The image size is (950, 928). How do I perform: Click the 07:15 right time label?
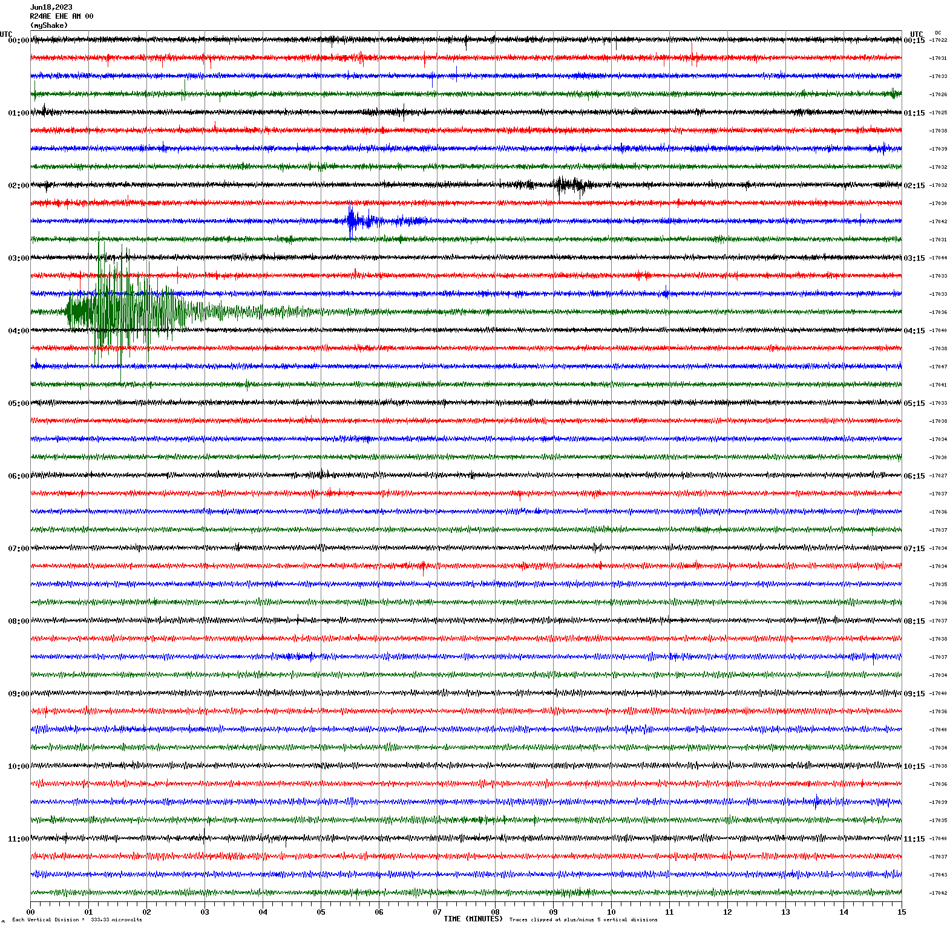click(914, 549)
